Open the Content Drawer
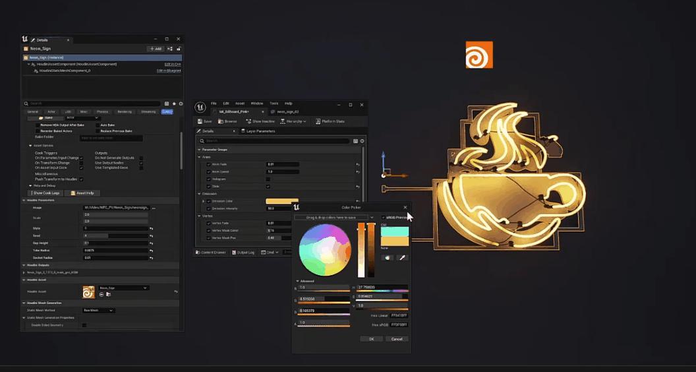This screenshot has height=372, width=696. point(211,252)
